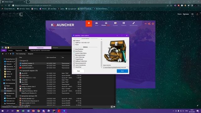Image resolution: width=201 pixels, height=113 pixels.
Task: Enable the Laby's Minimap checkbox
Action: click(x=74, y=57)
